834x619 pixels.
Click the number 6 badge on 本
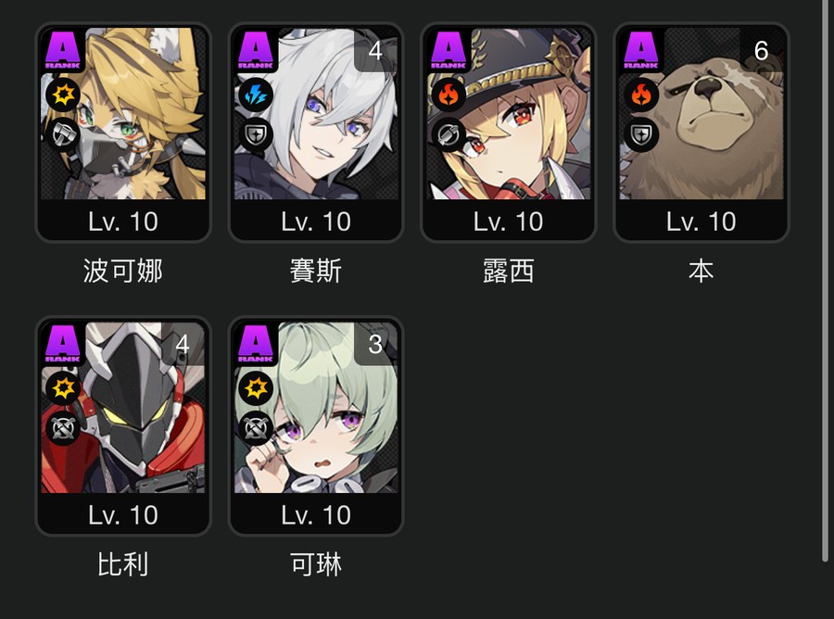tap(761, 51)
